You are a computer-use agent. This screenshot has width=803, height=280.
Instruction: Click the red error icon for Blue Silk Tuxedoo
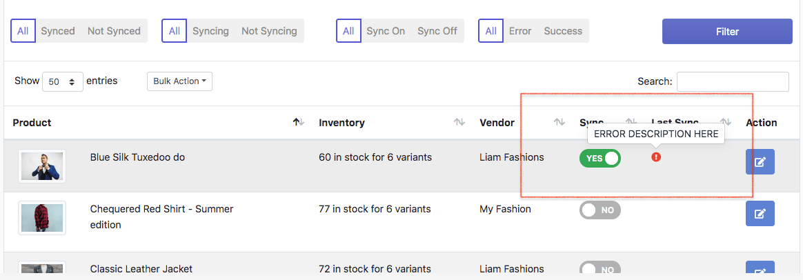[x=656, y=157]
